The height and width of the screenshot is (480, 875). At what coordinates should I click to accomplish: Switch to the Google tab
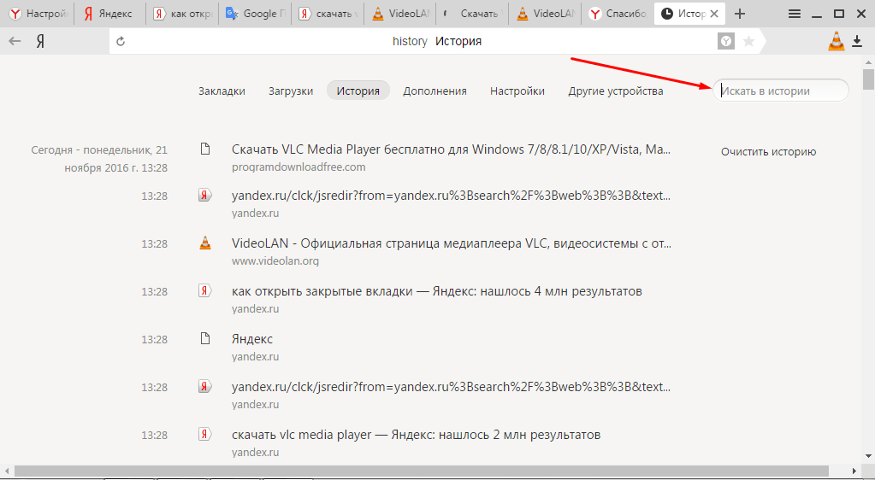click(x=253, y=14)
